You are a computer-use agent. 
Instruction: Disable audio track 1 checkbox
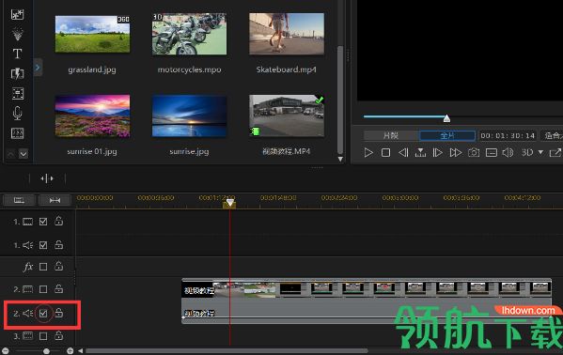(x=43, y=245)
